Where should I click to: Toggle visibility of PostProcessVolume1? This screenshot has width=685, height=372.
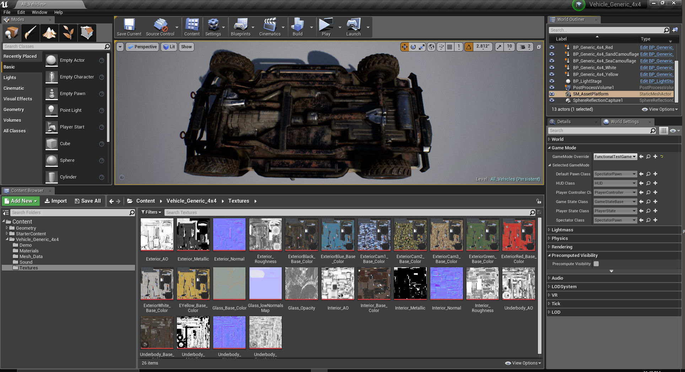(x=552, y=87)
